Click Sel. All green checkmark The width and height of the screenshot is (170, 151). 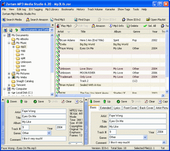[x=145, y=26]
